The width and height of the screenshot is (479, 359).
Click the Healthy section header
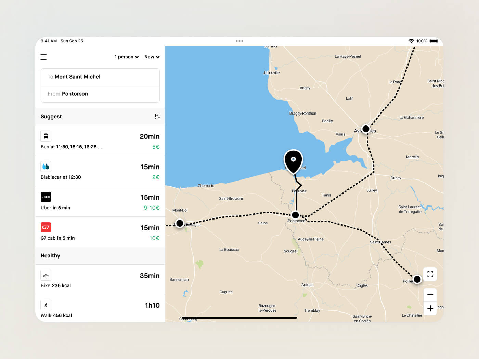[x=100, y=256]
